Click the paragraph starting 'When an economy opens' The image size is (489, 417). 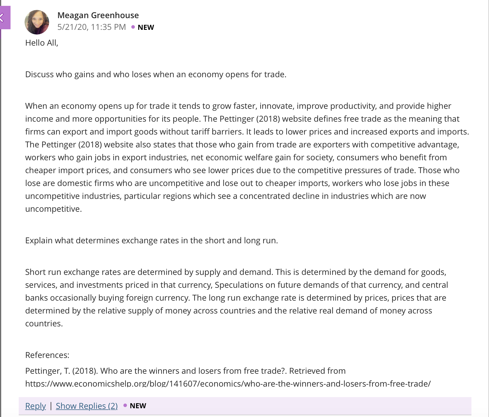247,157
